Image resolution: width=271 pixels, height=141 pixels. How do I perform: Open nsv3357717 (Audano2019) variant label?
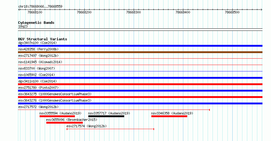[x=109, y=113]
